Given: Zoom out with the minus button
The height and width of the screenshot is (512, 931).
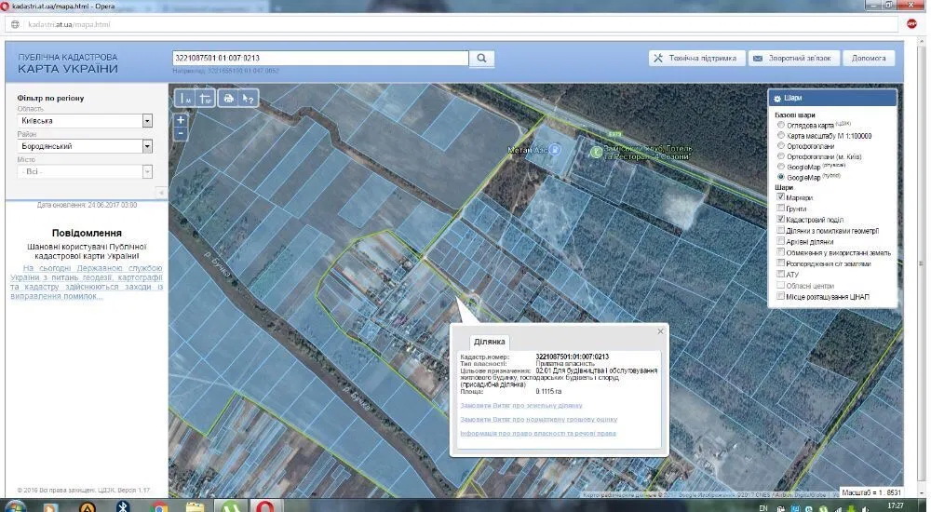Looking at the screenshot, I should (181, 134).
